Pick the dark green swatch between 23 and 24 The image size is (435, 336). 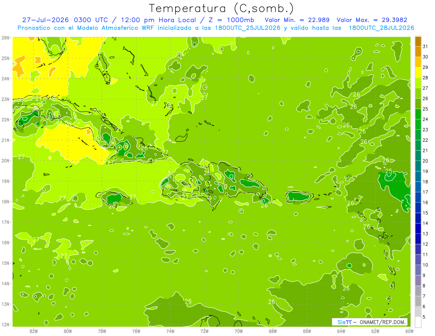(418, 124)
